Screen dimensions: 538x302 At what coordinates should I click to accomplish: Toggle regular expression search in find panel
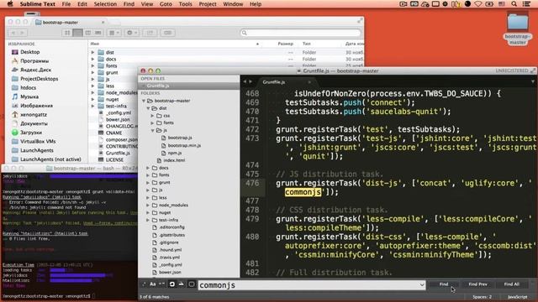(x=144, y=284)
